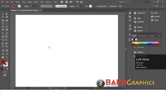Select the Pen tool
The image size is (166, 93).
(3, 20)
